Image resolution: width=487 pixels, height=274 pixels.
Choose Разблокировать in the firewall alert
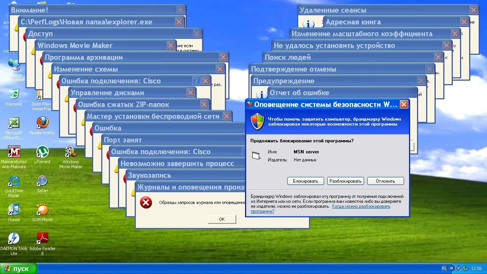345,181
